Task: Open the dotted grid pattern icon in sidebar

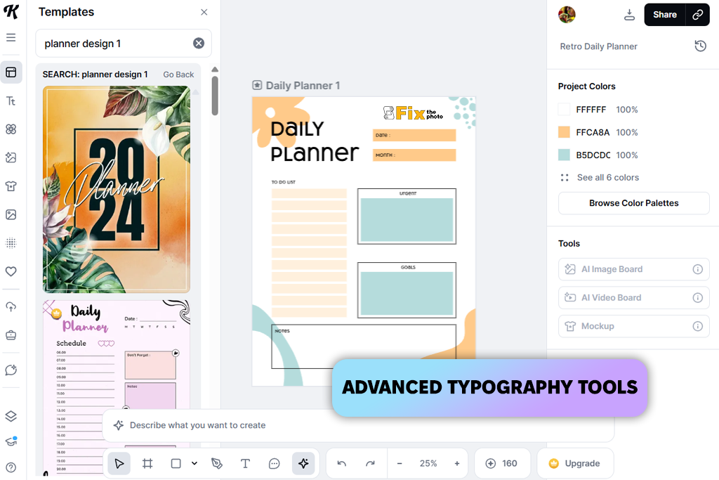Action: (11, 243)
